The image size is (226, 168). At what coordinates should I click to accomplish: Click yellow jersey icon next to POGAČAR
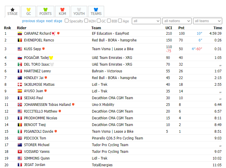[51, 58]
